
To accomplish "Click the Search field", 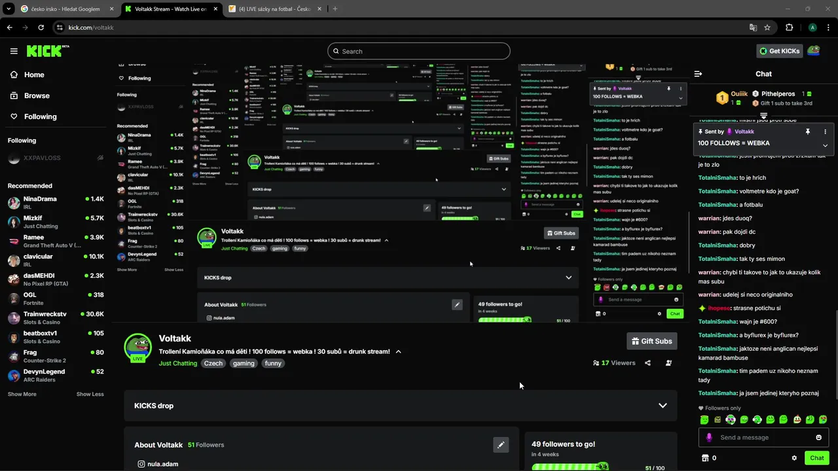I will coord(419,51).
